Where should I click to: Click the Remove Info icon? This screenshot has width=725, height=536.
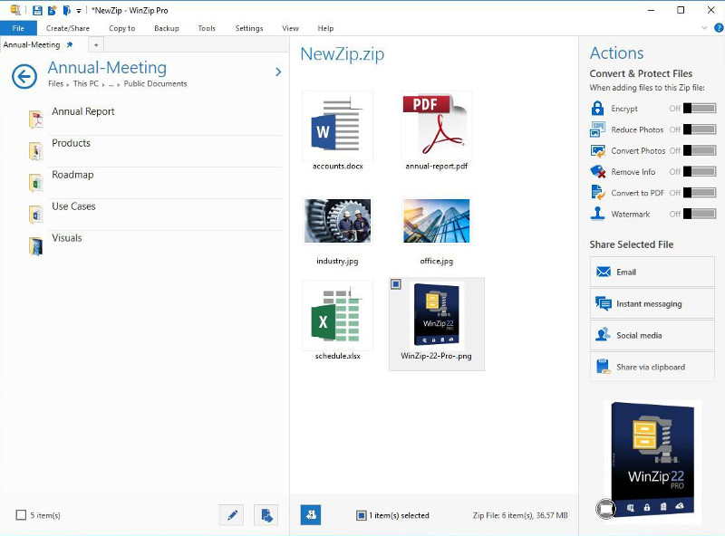[597, 171]
